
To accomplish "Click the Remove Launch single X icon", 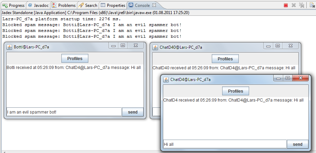I will 294,5.
